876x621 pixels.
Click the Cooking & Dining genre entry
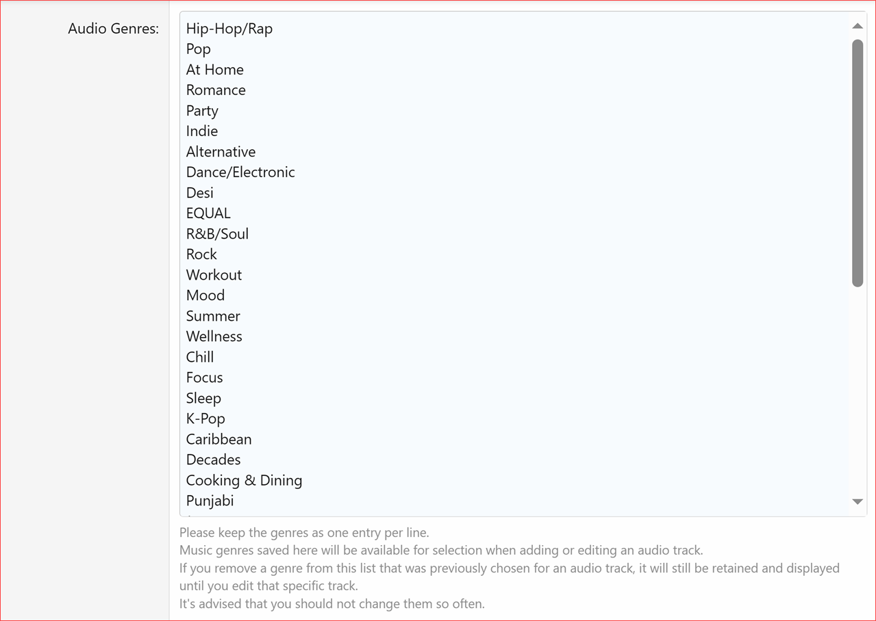point(244,479)
